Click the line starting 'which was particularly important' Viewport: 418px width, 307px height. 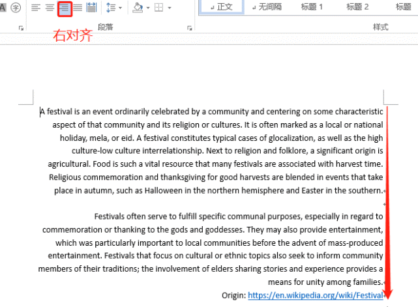click(219, 242)
